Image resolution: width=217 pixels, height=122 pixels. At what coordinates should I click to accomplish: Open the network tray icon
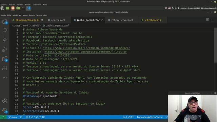click(173, 8)
